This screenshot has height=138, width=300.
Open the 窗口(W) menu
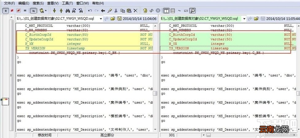(x=83, y=3)
